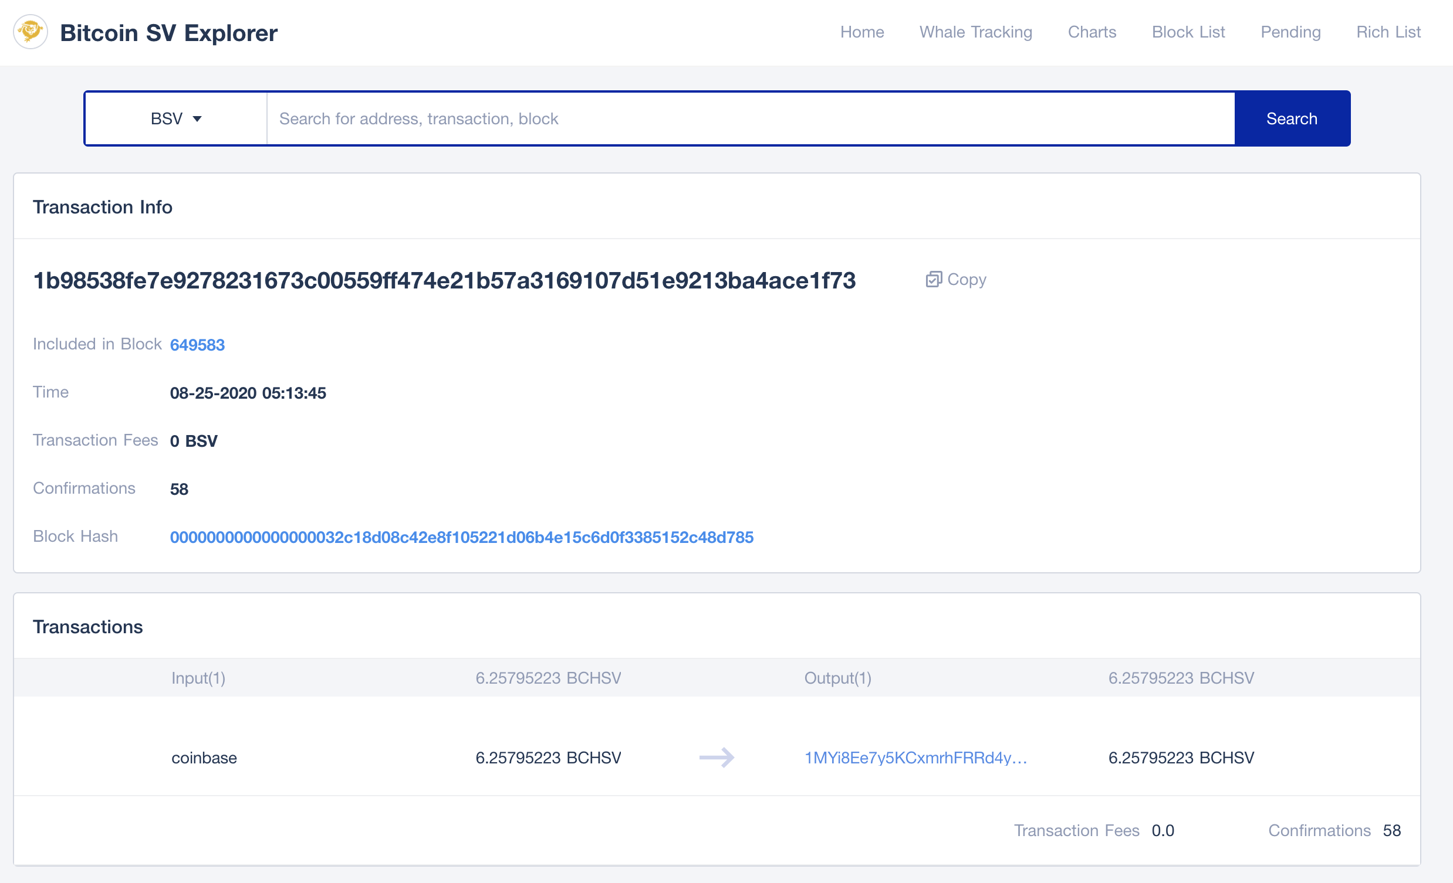Click the copy icon beside the transaction hash
The height and width of the screenshot is (883, 1453).
[x=934, y=279]
